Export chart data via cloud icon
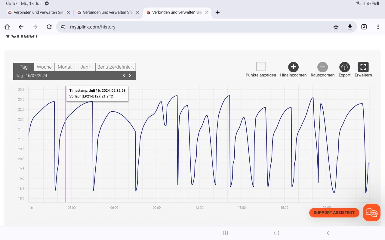The image size is (385, 240). (344, 67)
